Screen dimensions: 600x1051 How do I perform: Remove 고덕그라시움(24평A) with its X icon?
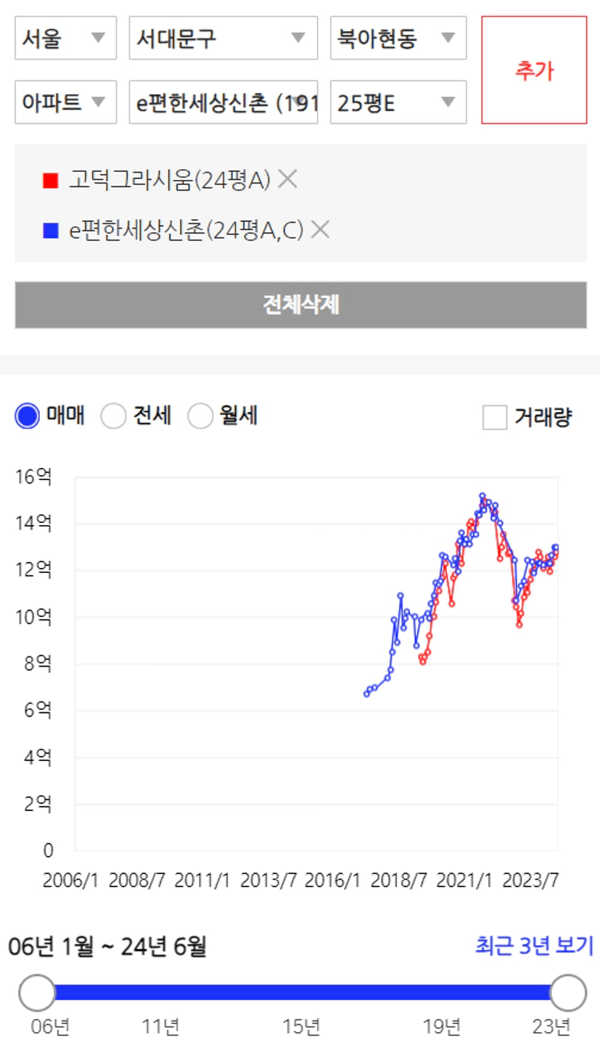pos(288,178)
